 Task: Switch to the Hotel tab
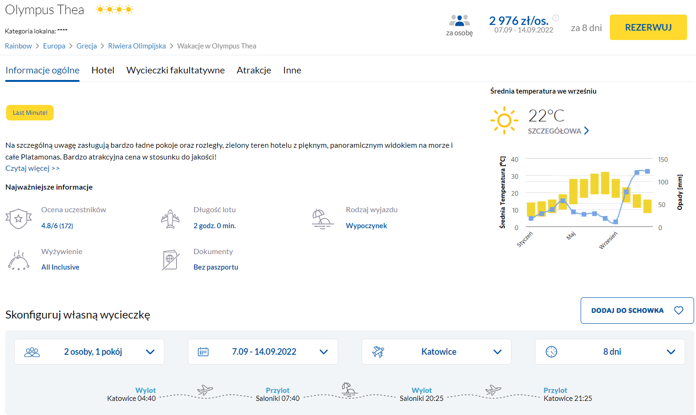pyautogui.click(x=103, y=70)
